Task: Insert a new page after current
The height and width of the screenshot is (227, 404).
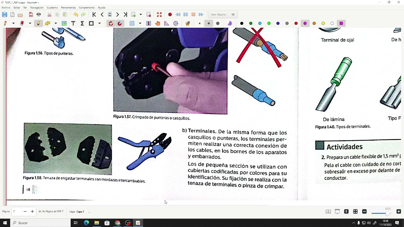Action: [x=134, y=15]
